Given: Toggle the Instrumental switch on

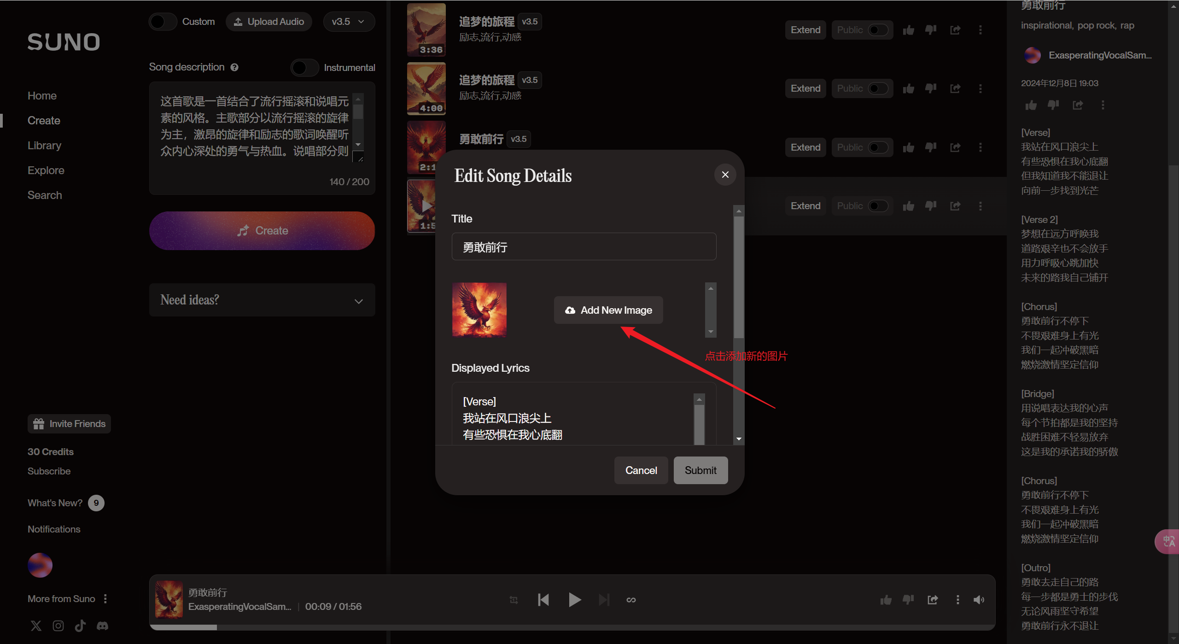Looking at the screenshot, I should [x=304, y=68].
